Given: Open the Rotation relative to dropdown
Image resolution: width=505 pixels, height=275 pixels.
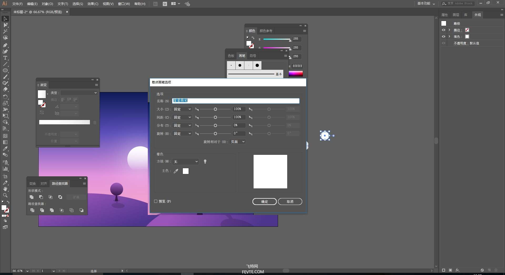Looking at the screenshot, I should tap(238, 142).
